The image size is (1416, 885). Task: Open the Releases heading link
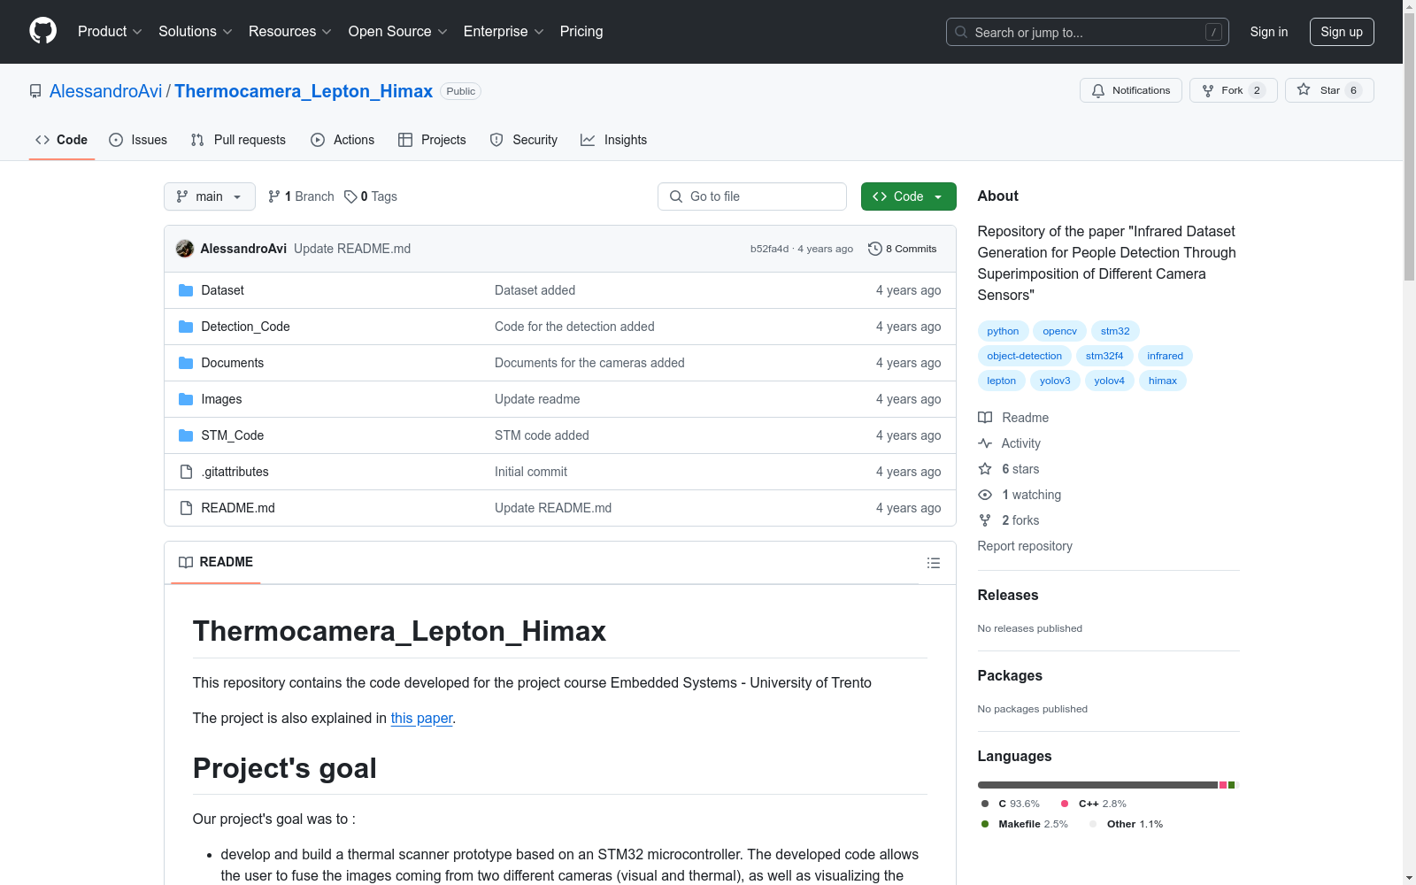1008,595
